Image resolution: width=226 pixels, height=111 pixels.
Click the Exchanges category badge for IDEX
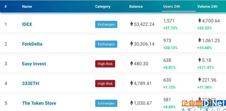tap(106, 24)
